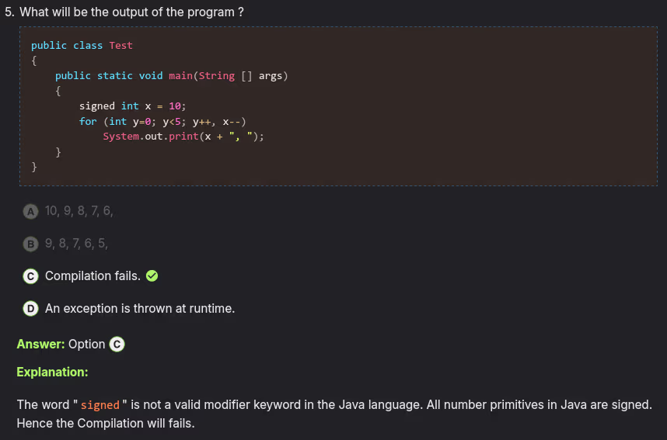Click class name 'Test' in code

120,45
